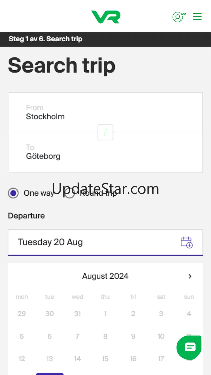Image resolution: width=211 pixels, height=375 pixels.
Task: Edit the To station Göteborg
Action: [105, 152]
